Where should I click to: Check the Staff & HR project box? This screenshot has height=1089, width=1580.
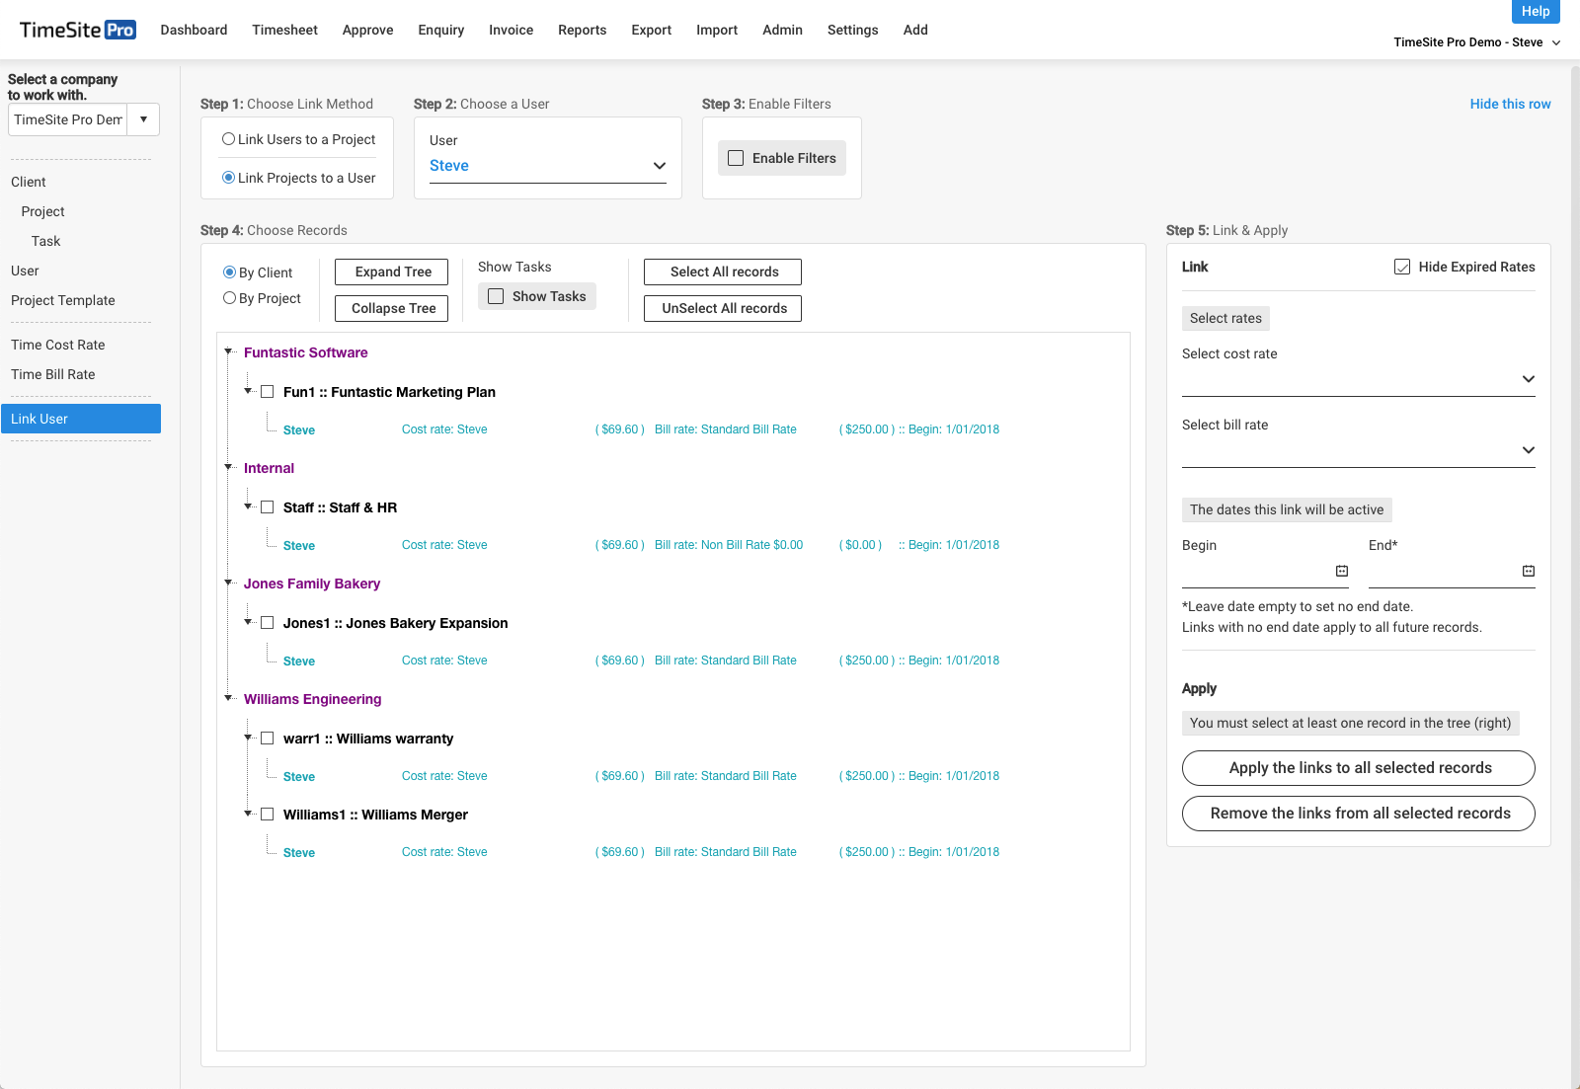click(267, 507)
